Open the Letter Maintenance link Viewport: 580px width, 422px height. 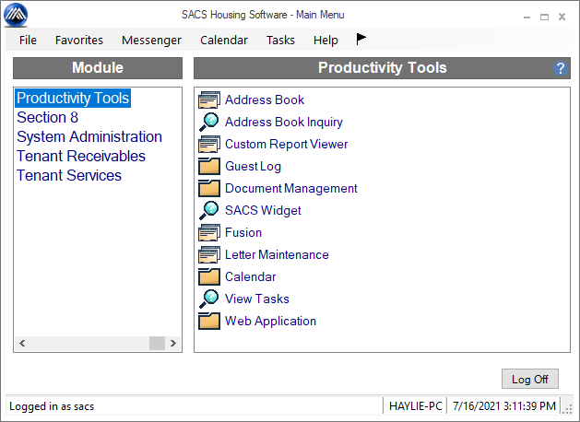(277, 254)
